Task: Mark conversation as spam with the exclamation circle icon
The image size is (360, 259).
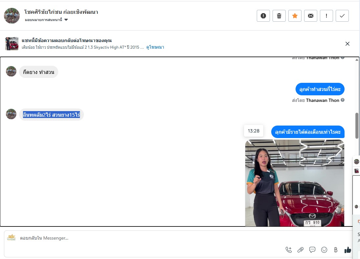Action: [263, 16]
